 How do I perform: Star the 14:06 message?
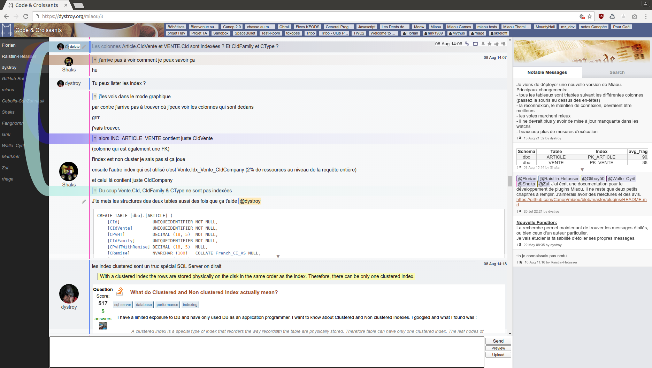490,44
